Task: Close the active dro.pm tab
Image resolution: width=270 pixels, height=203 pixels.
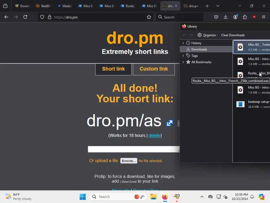Action: 176,6
